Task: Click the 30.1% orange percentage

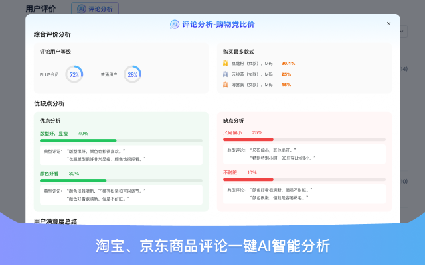Action: click(x=288, y=64)
